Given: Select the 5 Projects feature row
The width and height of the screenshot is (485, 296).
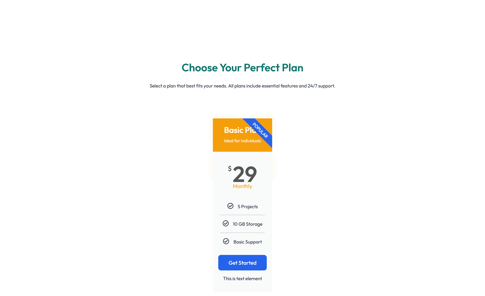Looking at the screenshot, I should [x=242, y=206].
